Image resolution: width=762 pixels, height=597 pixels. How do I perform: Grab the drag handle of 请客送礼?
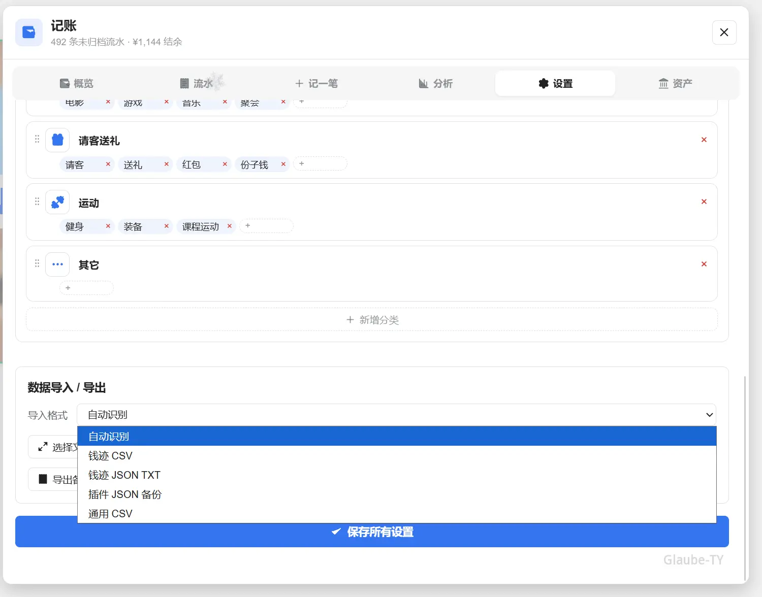click(37, 139)
